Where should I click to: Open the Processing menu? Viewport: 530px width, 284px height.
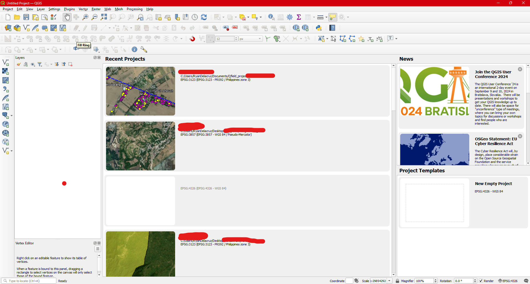(x=135, y=9)
